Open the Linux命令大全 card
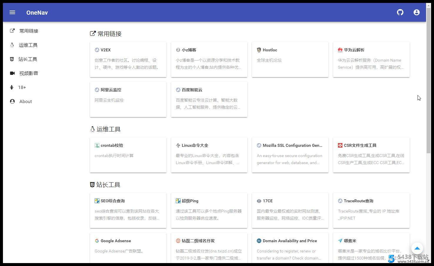 209,155
